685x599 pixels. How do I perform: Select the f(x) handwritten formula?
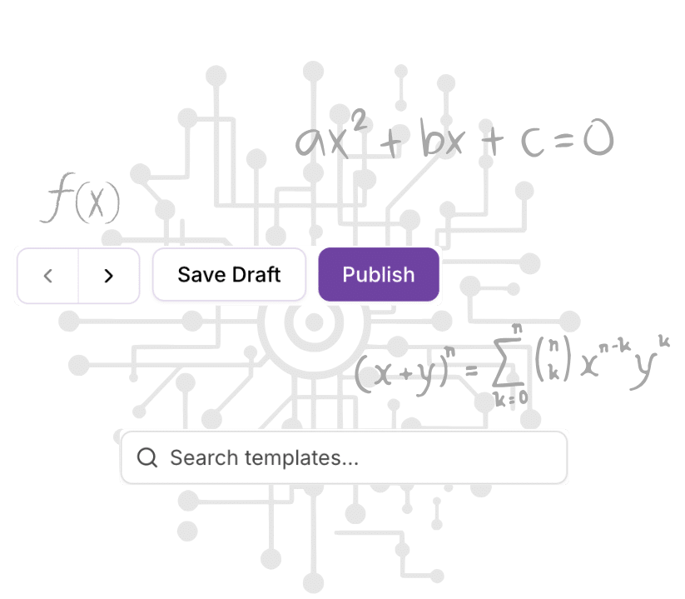[x=80, y=197]
